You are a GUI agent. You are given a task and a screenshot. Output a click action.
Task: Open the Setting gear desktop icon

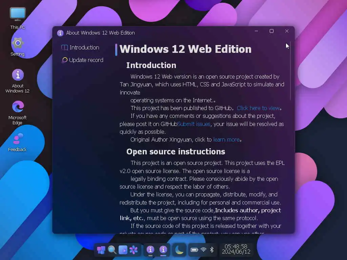pos(18,47)
